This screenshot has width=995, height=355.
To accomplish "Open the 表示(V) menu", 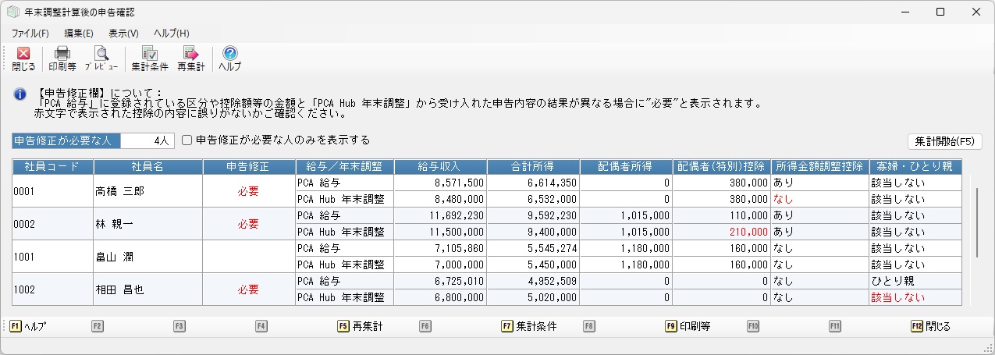I will click(x=123, y=34).
